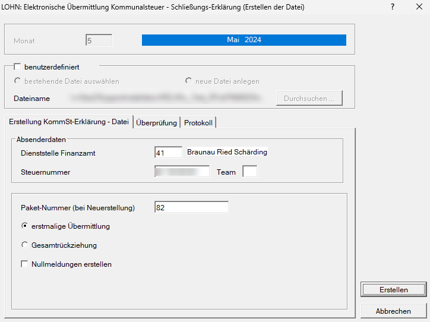Choose erstmalige Übermittlung radio button
Image resolution: width=430 pixels, height=322 pixels.
(25, 226)
